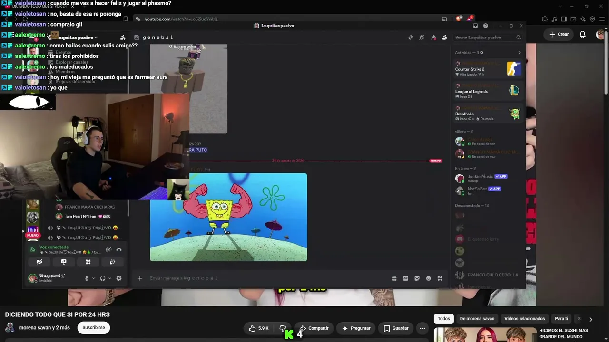Select NotSoBot in member list
Viewport: 609px width, 342px height.
coord(488,190)
